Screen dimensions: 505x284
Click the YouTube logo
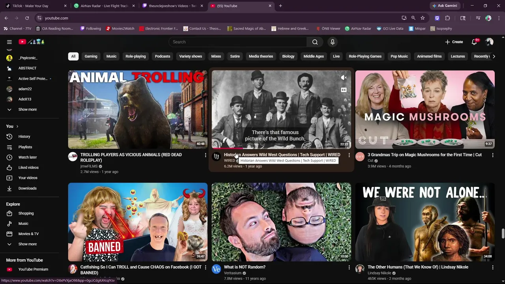32,42
